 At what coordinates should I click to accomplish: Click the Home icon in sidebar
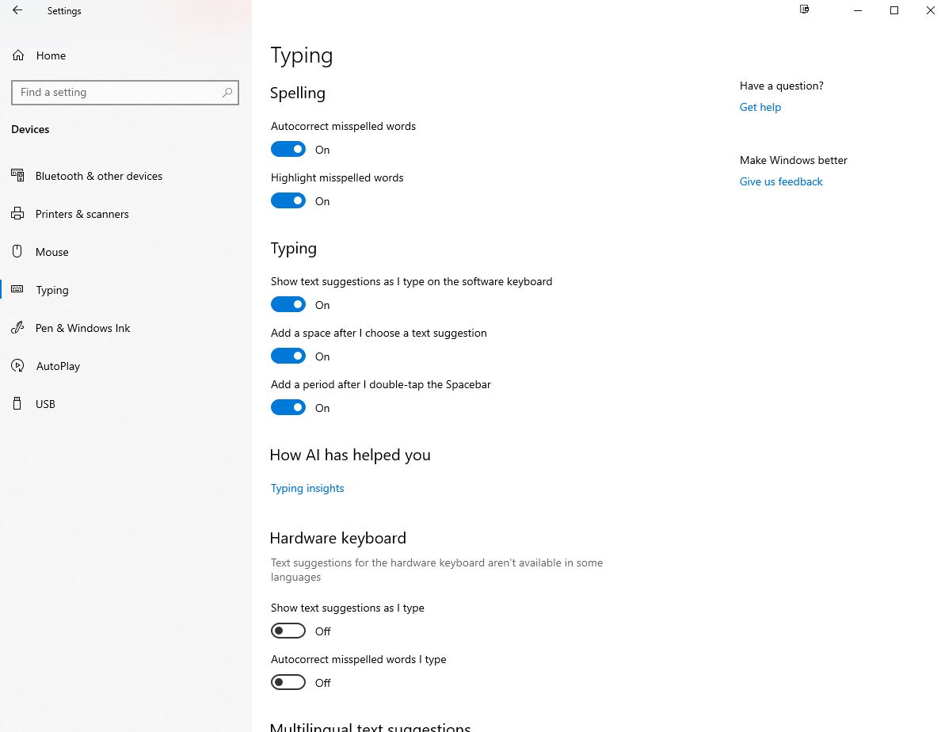(x=18, y=55)
